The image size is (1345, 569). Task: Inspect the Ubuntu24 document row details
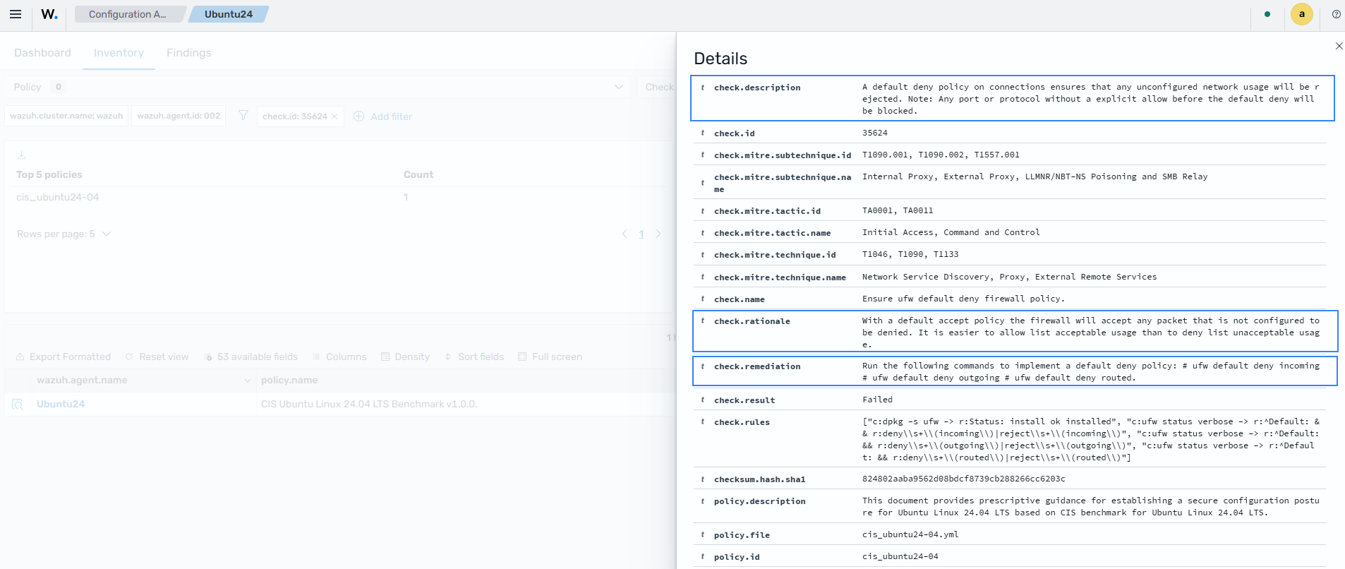coord(18,404)
